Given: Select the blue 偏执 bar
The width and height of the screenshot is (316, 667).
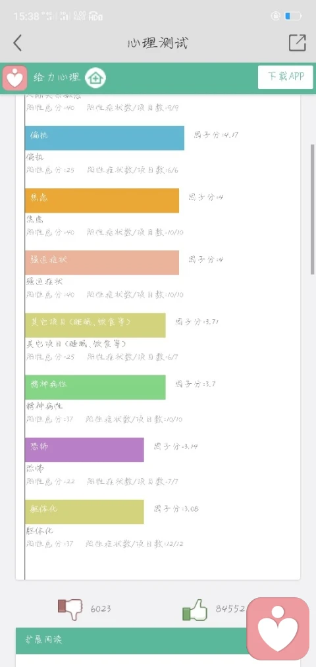Looking at the screenshot, I should [105, 138].
